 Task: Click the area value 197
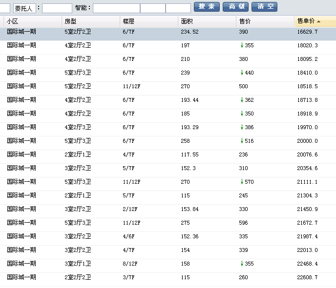point(185,45)
